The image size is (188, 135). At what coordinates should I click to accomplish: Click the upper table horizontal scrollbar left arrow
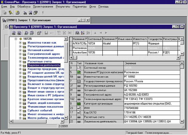(71, 58)
